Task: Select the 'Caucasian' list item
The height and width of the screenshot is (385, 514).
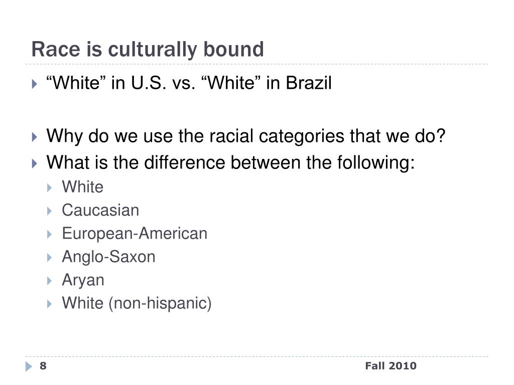Action: pos(100,210)
